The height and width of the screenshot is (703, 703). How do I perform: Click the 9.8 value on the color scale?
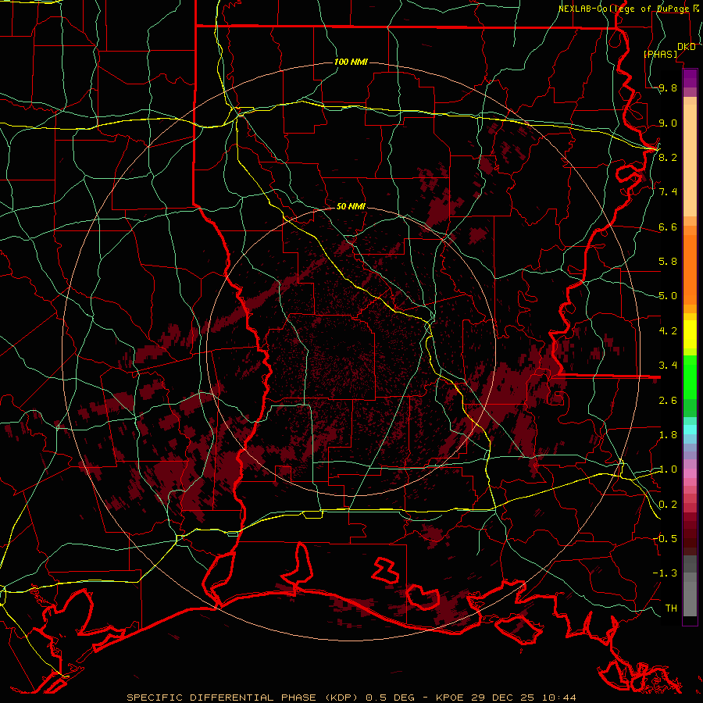tap(668, 88)
